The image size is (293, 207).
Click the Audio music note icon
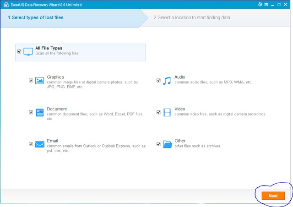point(167,81)
